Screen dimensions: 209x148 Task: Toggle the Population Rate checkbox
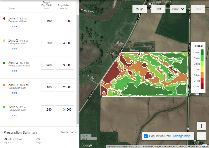point(146,136)
